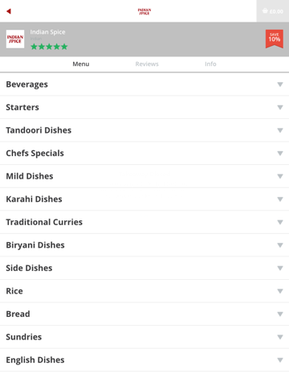Expand the Karahi Dishes dropdown arrow
289x386 pixels.
(x=280, y=199)
